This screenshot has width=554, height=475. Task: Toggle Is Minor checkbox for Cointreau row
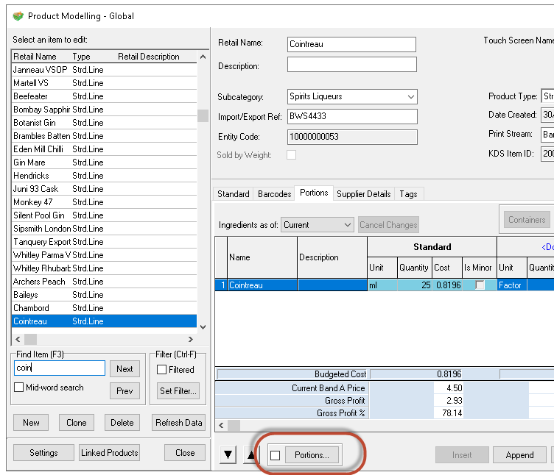click(x=480, y=285)
